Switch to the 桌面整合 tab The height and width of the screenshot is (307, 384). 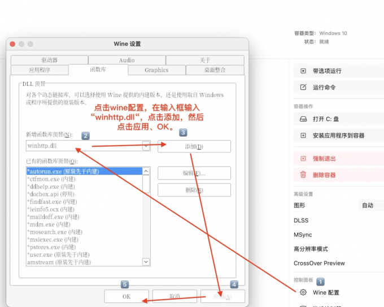(215, 70)
